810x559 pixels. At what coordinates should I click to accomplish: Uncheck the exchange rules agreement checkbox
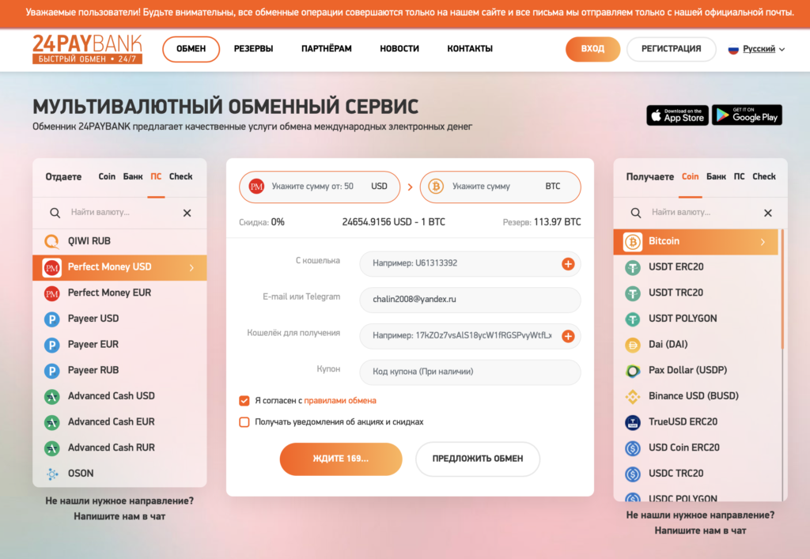244,401
